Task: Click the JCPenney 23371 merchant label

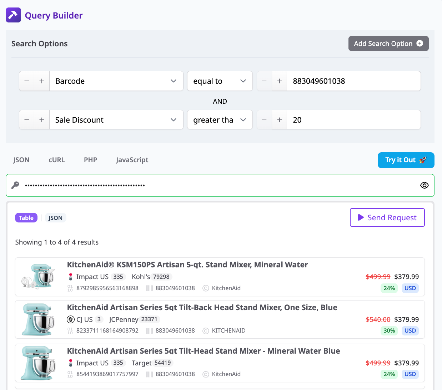Action: 134,319
